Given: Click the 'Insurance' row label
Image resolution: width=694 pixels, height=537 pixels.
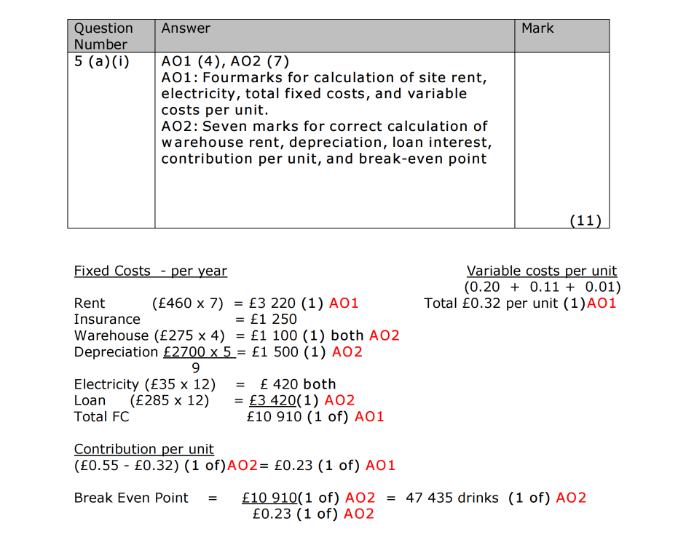Looking at the screenshot, I should coord(107,319).
